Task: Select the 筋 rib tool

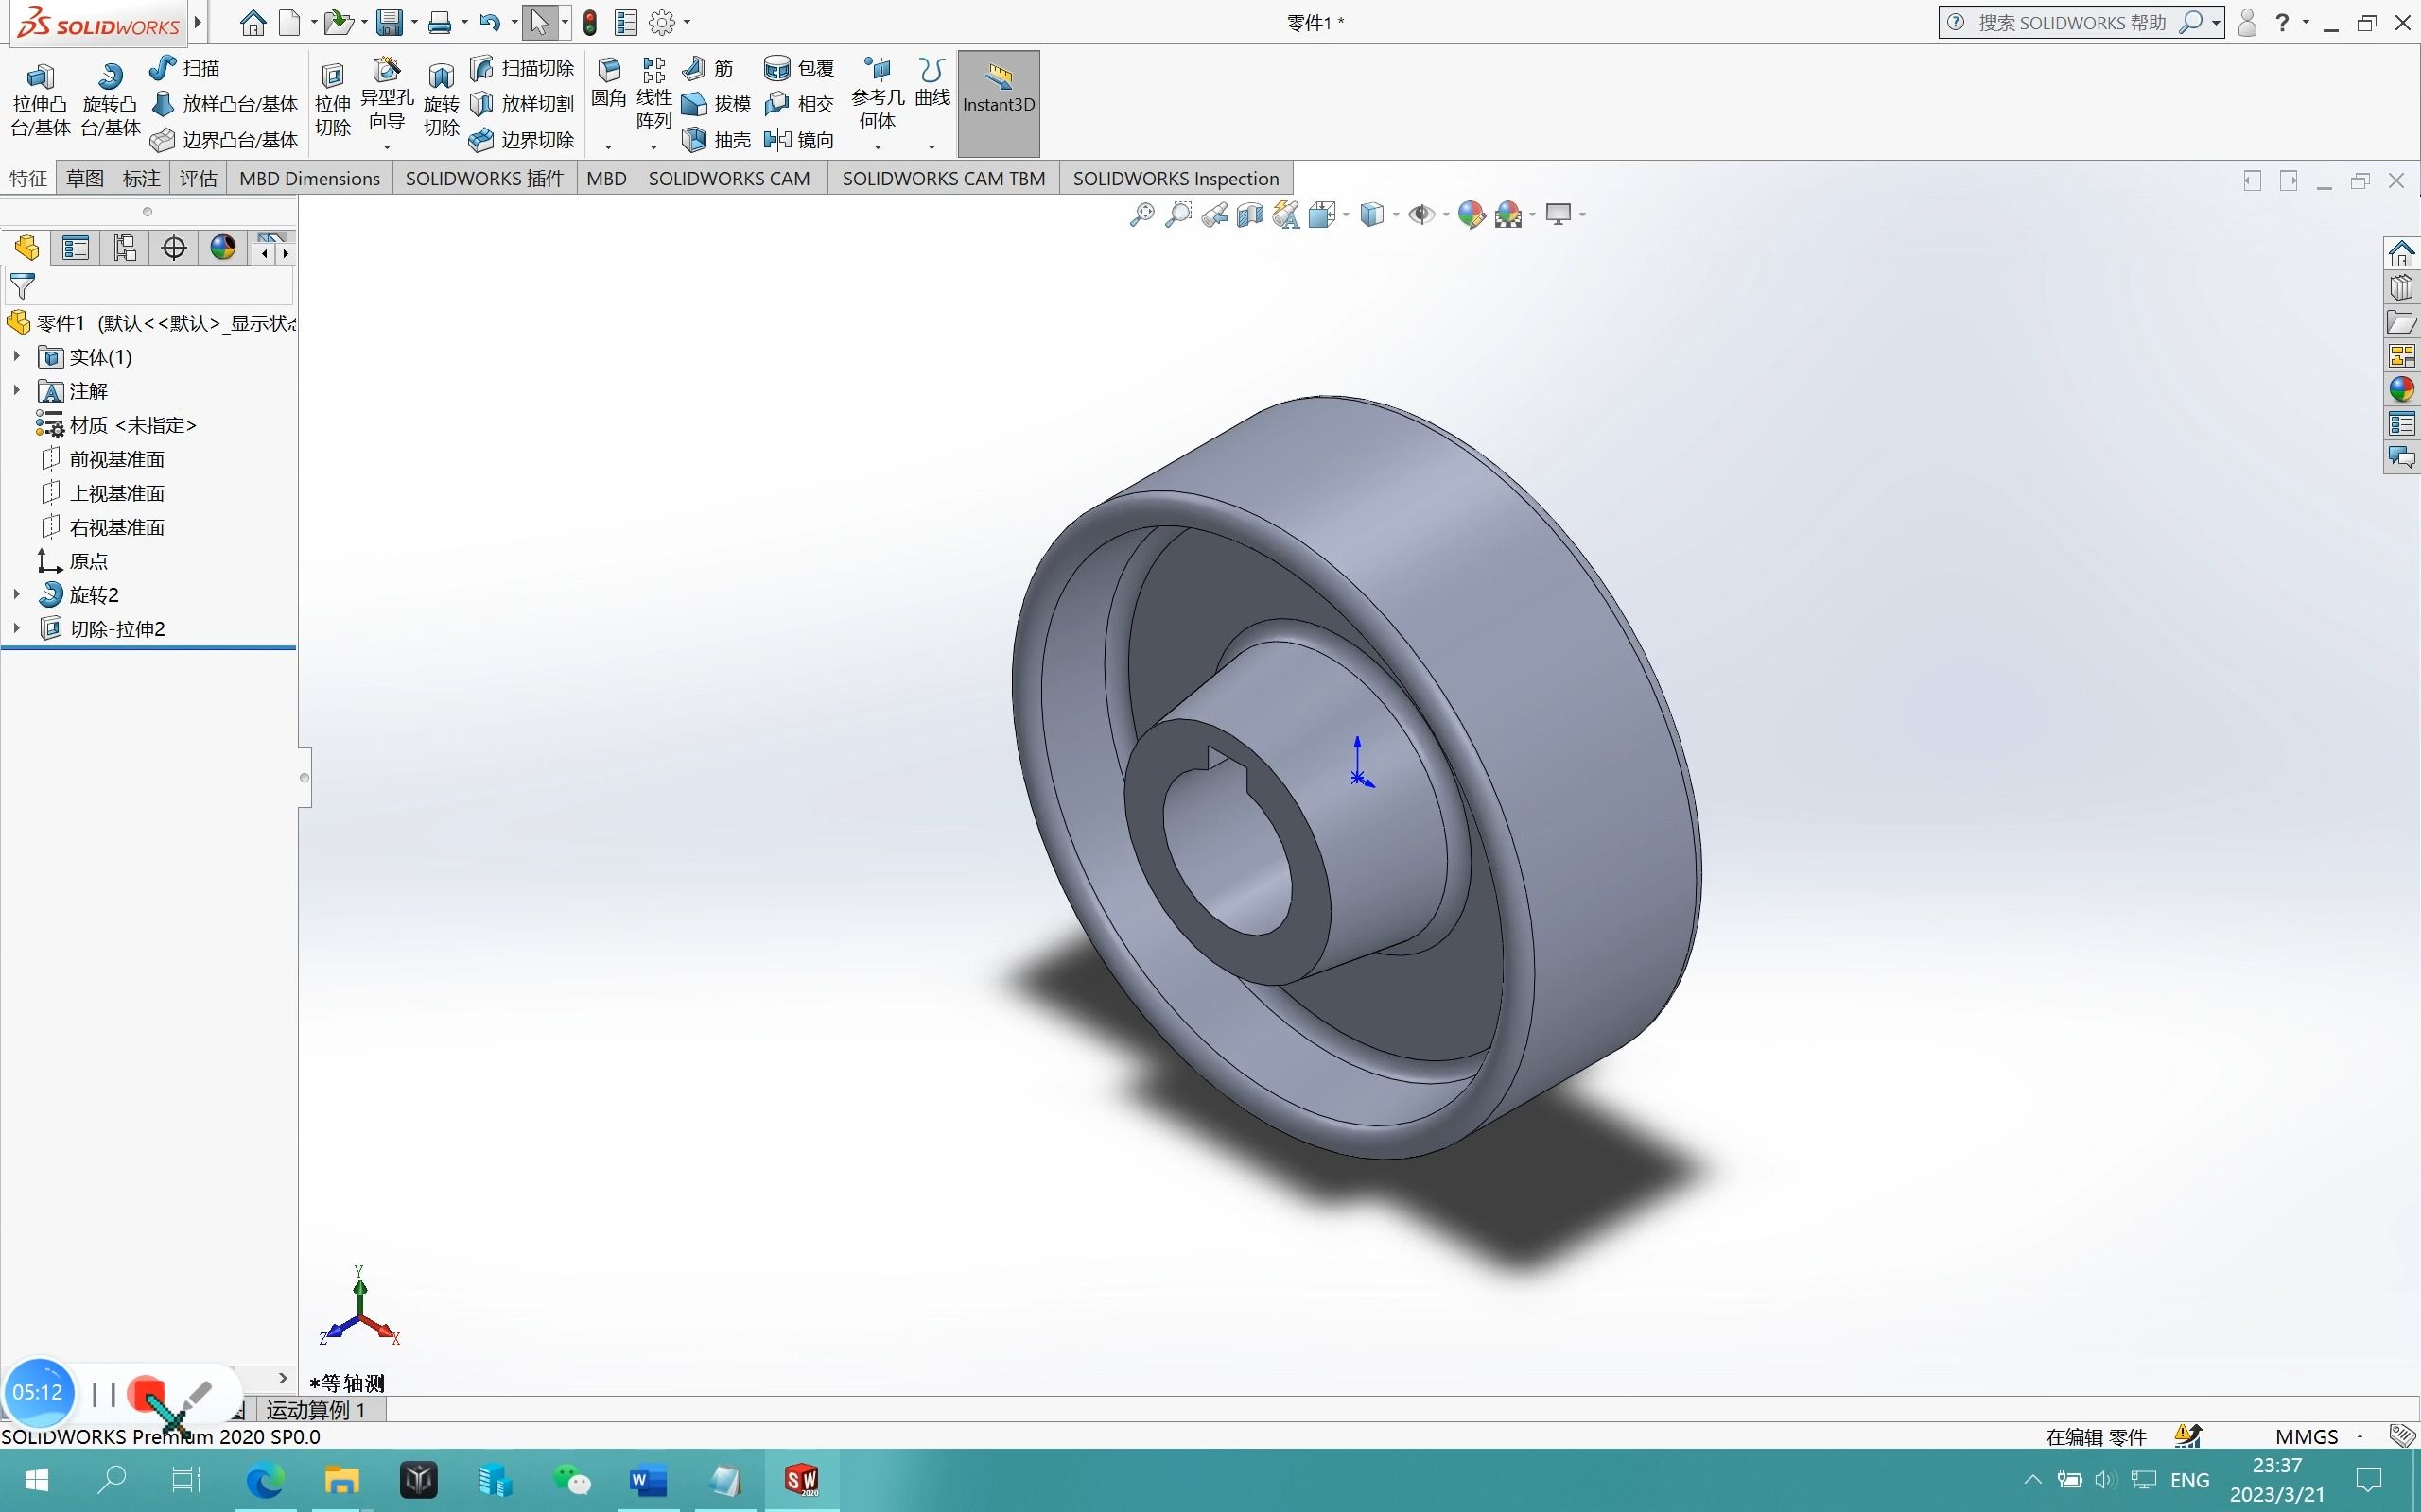Action: pos(708,68)
